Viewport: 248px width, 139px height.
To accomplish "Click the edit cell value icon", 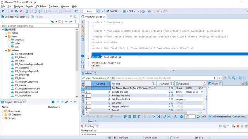I will (x=125, y=117).
